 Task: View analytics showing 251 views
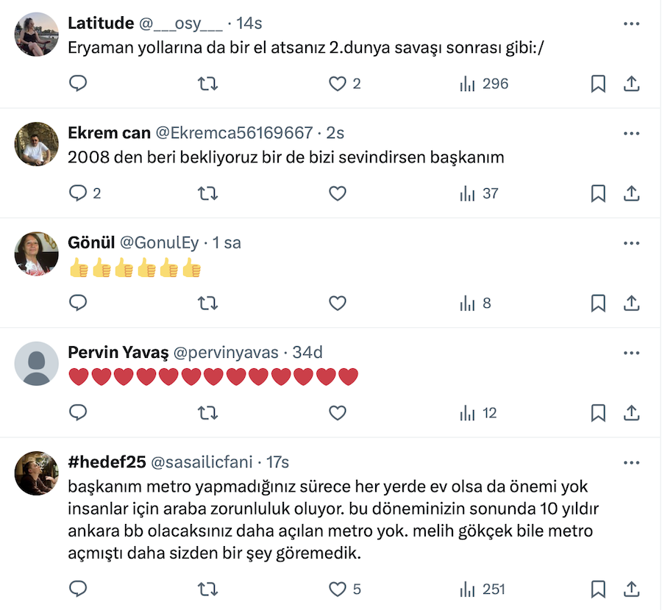(483, 589)
